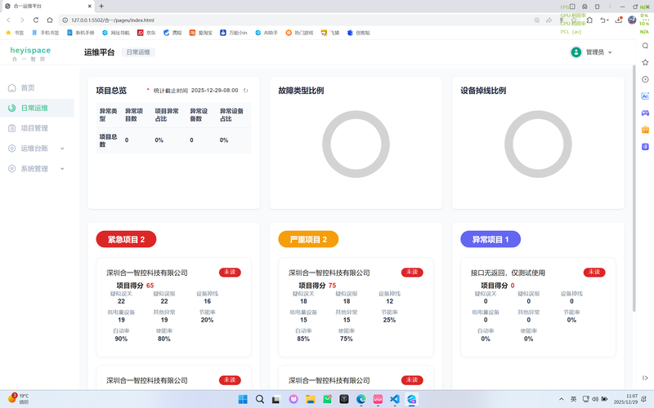Open Visual Studio Code from taskbar
654x408 pixels.
pyautogui.click(x=395, y=399)
